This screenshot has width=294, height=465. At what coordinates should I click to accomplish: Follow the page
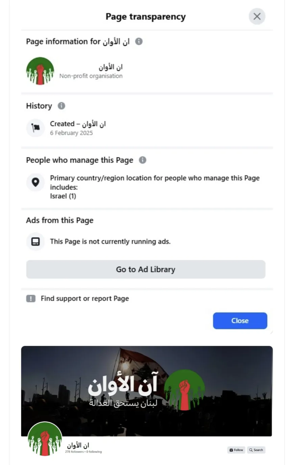click(x=236, y=450)
